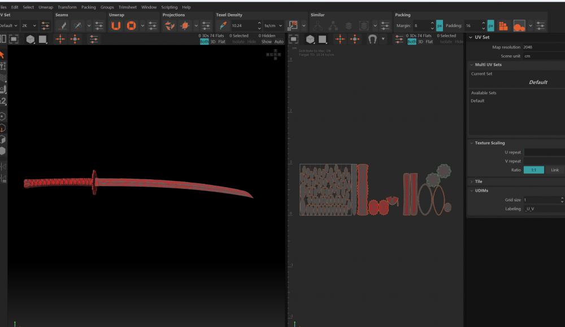Click the Optimize square icon in Unwrap

pos(131,25)
